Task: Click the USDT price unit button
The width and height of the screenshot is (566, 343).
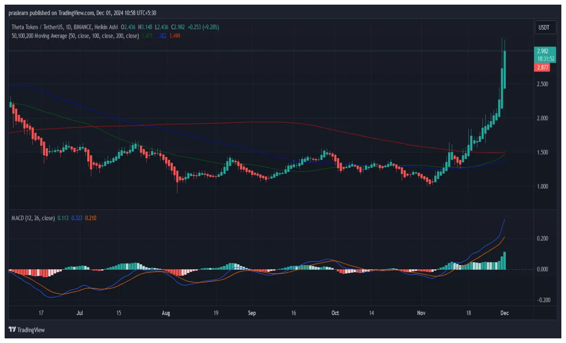Action: tap(545, 27)
